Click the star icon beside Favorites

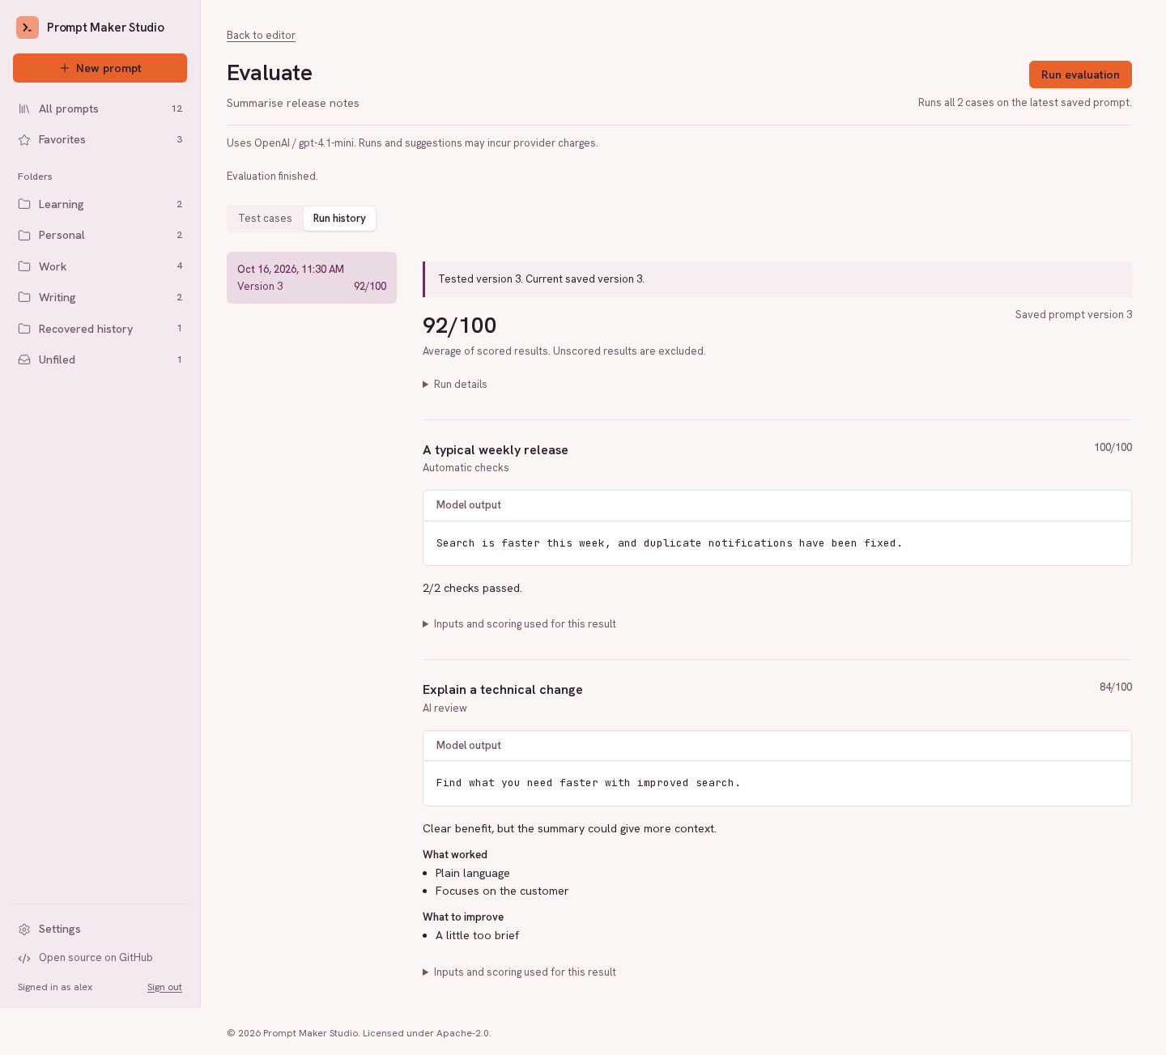coord(24,139)
